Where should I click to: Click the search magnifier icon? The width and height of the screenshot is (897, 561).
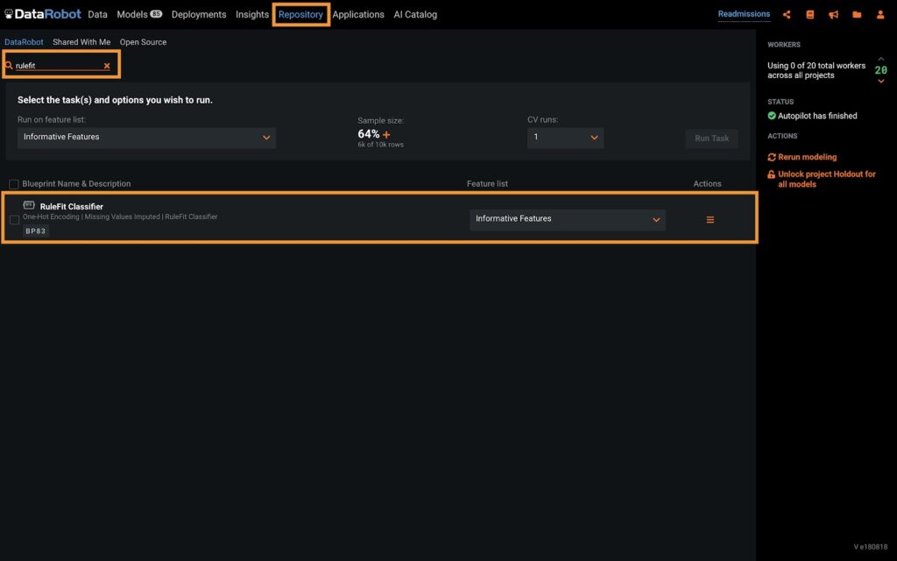coord(9,66)
